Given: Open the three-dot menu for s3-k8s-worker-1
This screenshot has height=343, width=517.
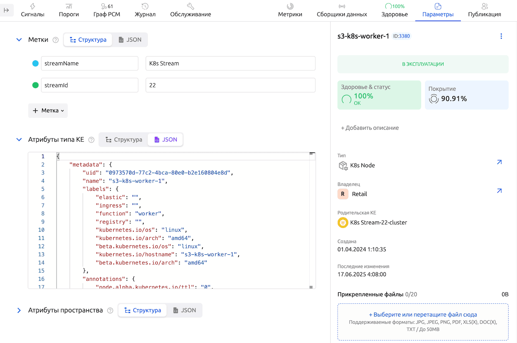Looking at the screenshot, I should click(501, 36).
